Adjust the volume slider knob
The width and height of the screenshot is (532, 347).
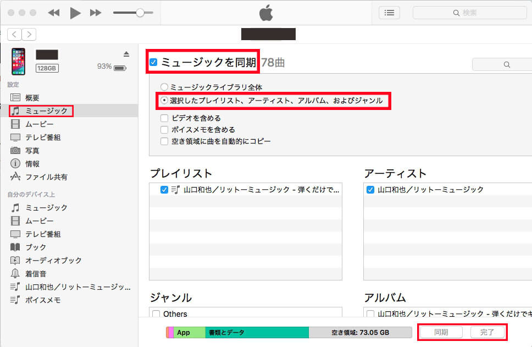[140, 13]
